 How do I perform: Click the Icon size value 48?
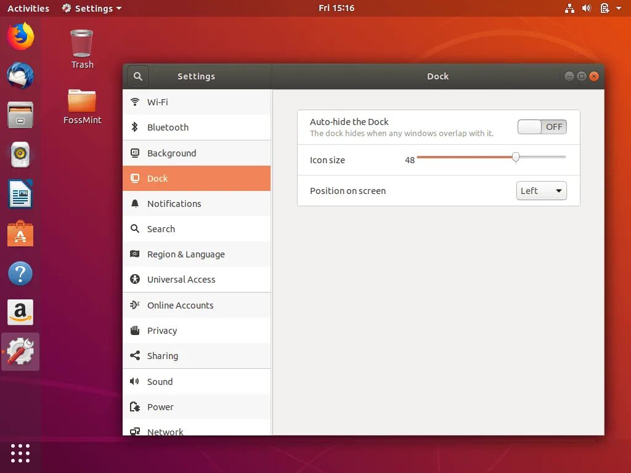410,160
